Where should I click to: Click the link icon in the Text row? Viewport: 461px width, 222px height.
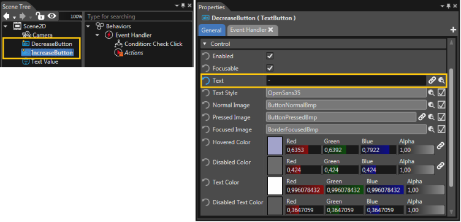[x=432, y=80]
